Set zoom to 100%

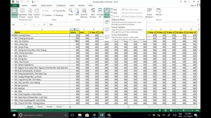77,12
